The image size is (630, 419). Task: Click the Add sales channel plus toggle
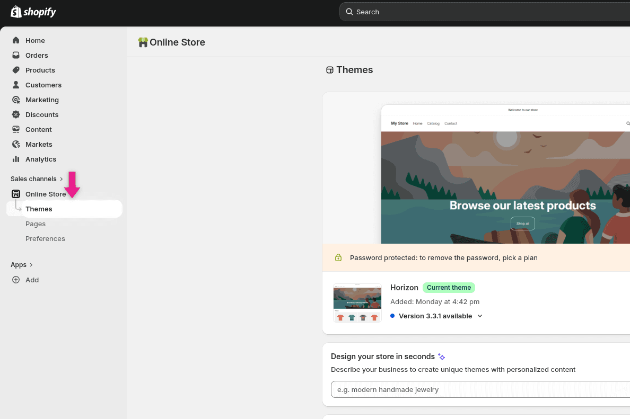tap(15, 280)
